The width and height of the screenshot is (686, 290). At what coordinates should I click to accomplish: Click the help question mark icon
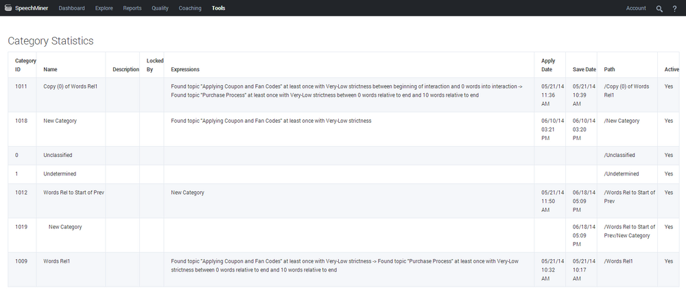[x=674, y=8]
